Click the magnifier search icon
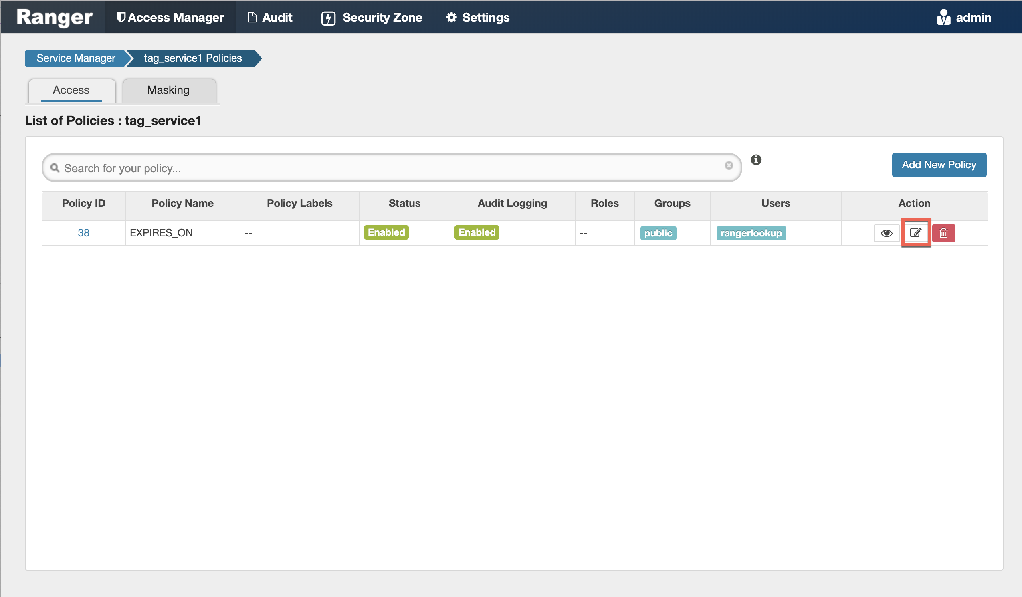 55,168
